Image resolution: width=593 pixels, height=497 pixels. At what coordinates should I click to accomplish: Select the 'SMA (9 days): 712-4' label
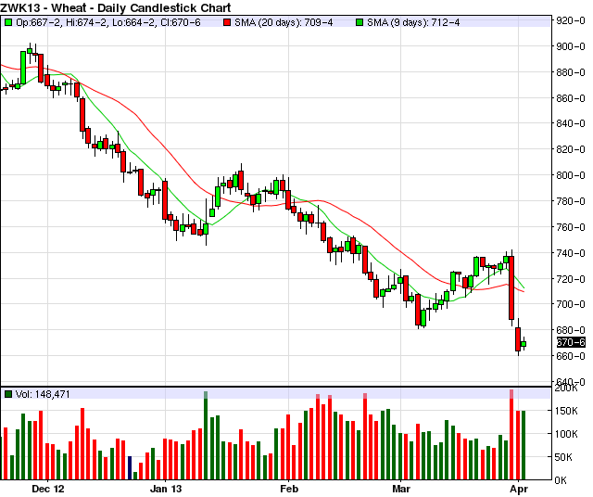coord(413,22)
